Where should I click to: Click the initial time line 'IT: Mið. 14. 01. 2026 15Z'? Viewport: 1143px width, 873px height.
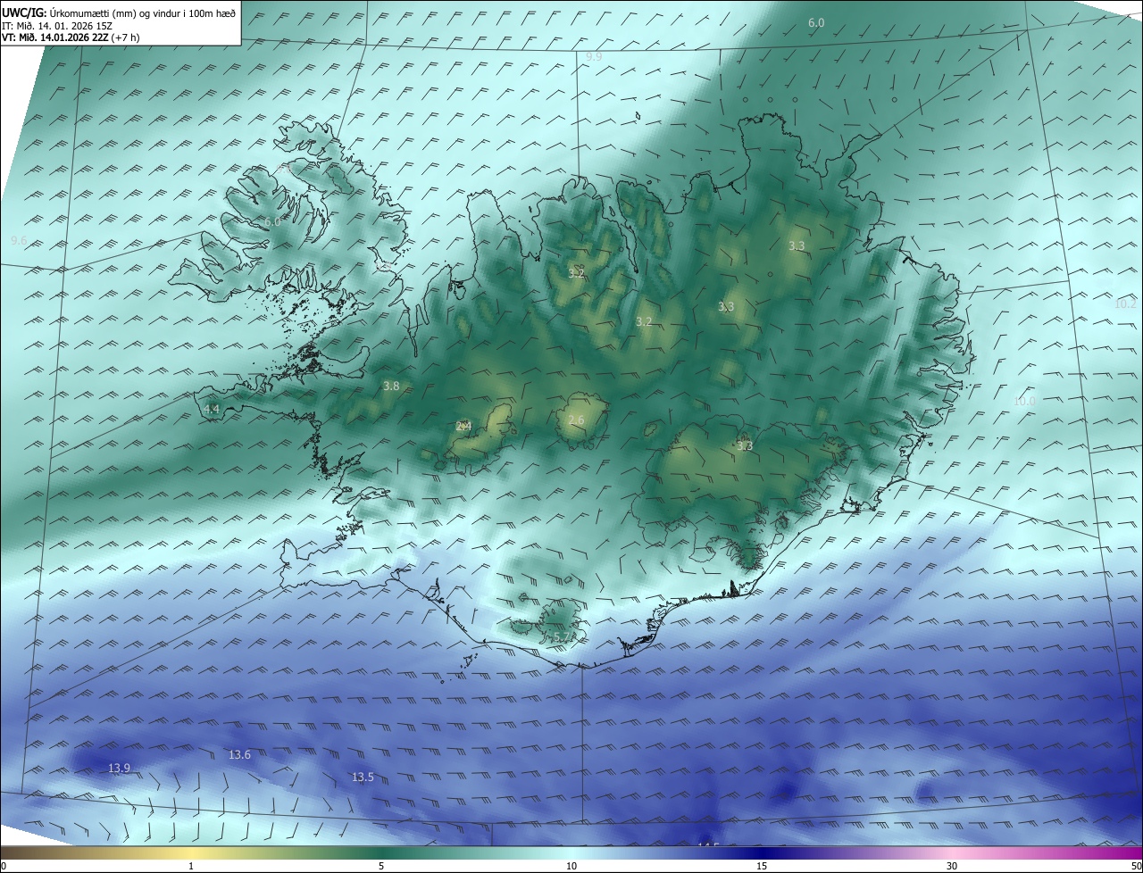(55, 25)
